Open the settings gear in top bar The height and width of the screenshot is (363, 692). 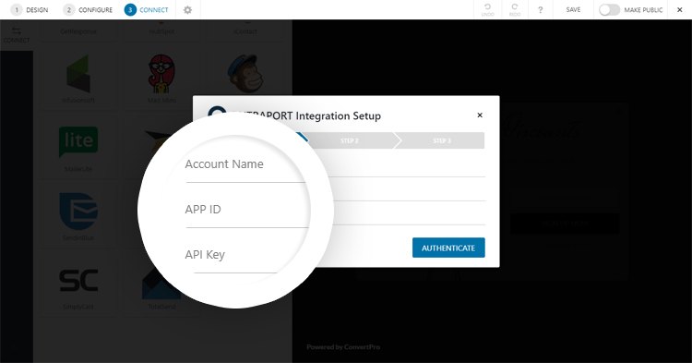[x=187, y=10]
